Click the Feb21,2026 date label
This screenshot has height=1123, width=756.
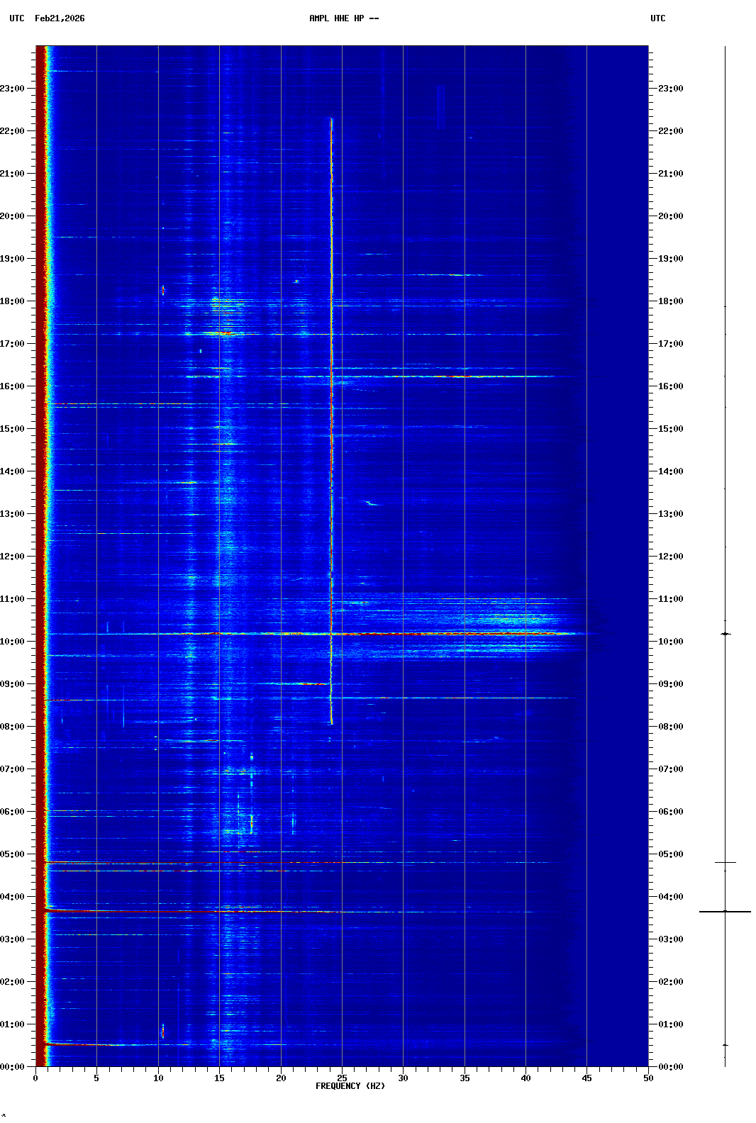pos(60,18)
